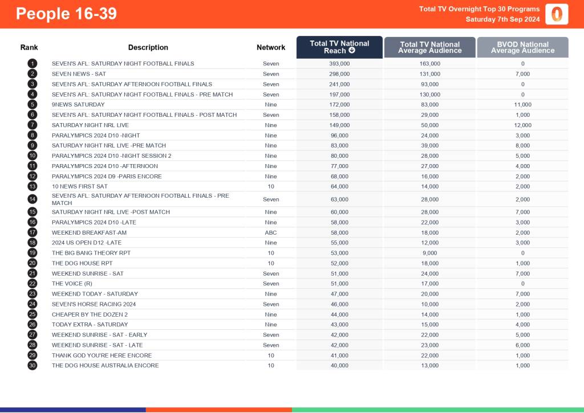Click SATURDAY NIGHT NRL LIVE -POST MATCH description

pos(111,212)
